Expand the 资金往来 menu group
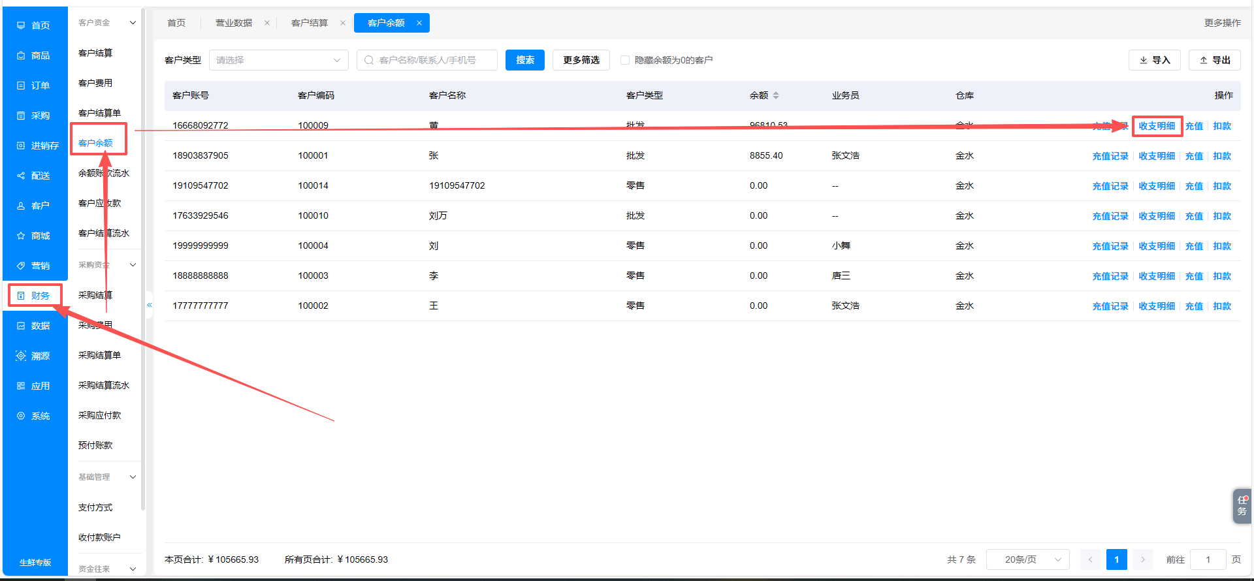Image resolution: width=1254 pixels, height=581 pixels. point(133,569)
